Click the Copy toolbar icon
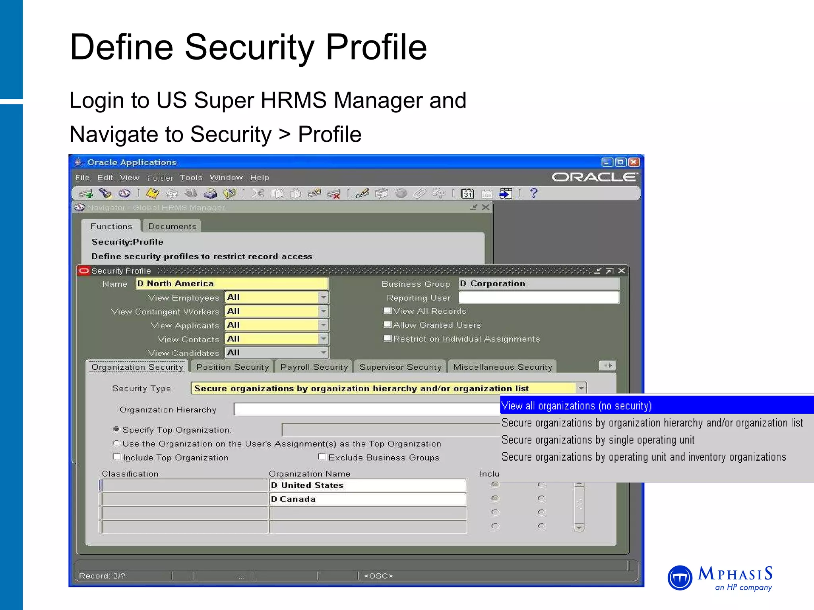The width and height of the screenshot is (814, 610). click(x=277, y=193)
